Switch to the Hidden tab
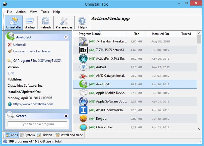Screen dimensions: 204x146 click(x=44, y=135)
